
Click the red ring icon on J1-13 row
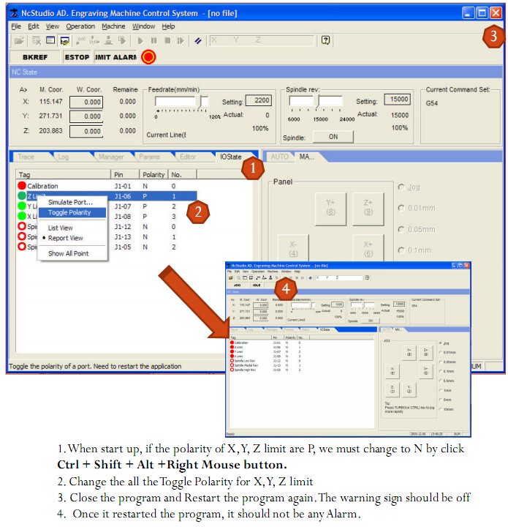tap(22, 236)
